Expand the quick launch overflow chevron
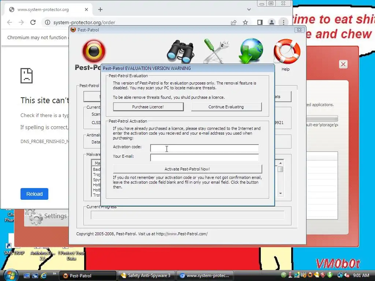This screenshot has width=375, height=281. (54, 274)
